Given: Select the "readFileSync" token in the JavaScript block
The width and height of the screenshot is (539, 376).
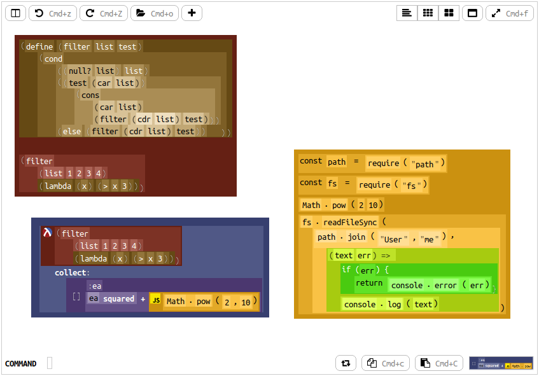Looking at the screenshot, I should 350,222.
